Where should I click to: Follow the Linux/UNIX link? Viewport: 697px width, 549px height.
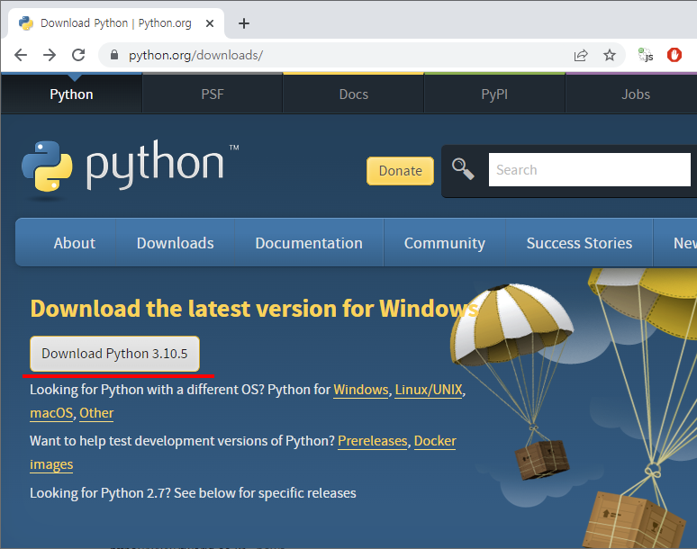[429, 390]
